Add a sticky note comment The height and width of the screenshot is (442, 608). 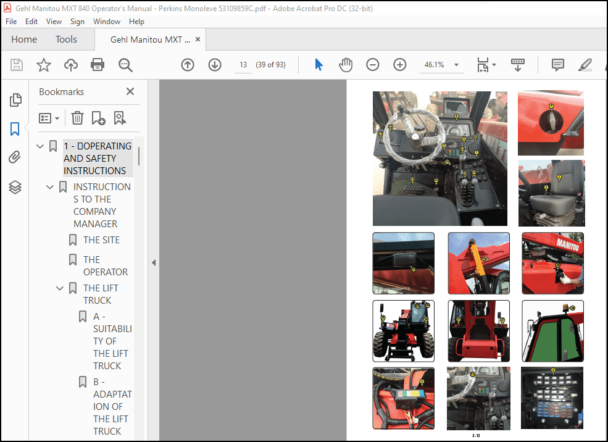(x=557, y=64)
